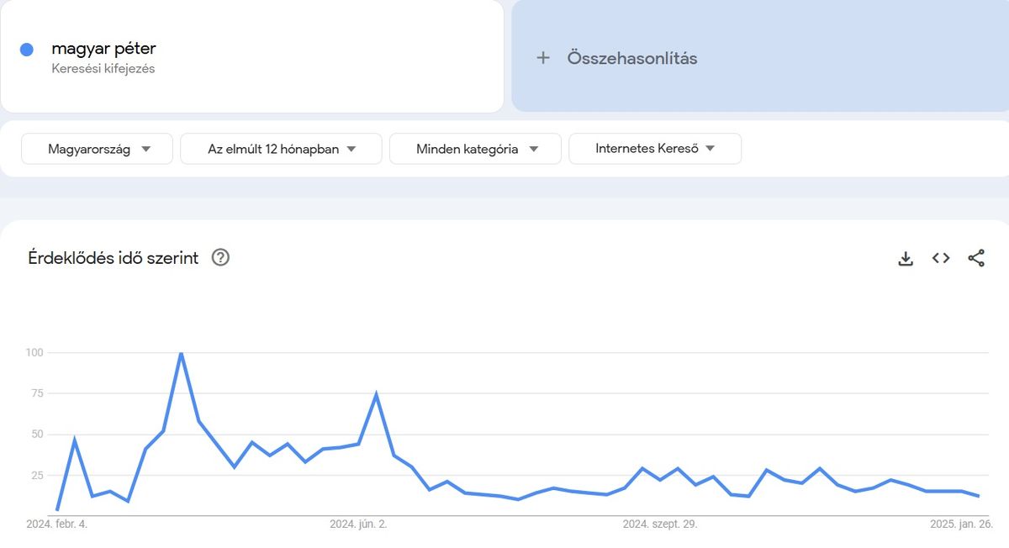Screen dimensions: 1009x548
Task: Download the interest over time chart data
Action: coord(906,258)
